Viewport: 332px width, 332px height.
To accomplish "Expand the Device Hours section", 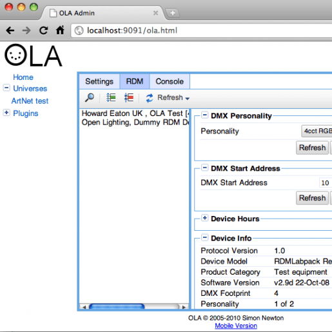I will point(204,218).
